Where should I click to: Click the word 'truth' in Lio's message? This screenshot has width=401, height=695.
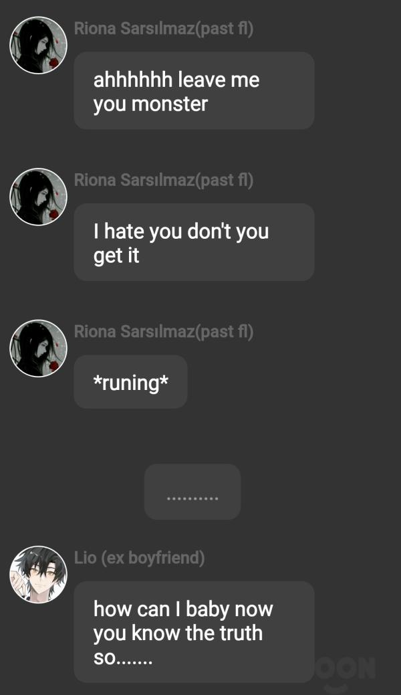coord(241,633)
